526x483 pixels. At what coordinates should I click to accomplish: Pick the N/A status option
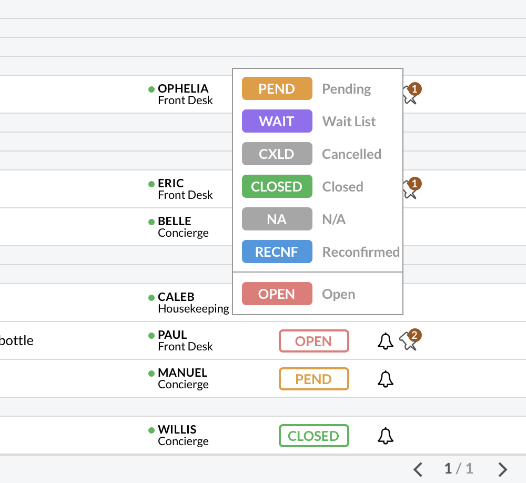click(277, 219)
